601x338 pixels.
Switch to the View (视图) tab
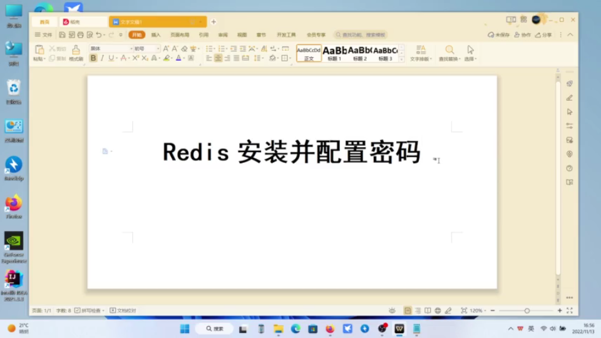click(x=242, y=35)
